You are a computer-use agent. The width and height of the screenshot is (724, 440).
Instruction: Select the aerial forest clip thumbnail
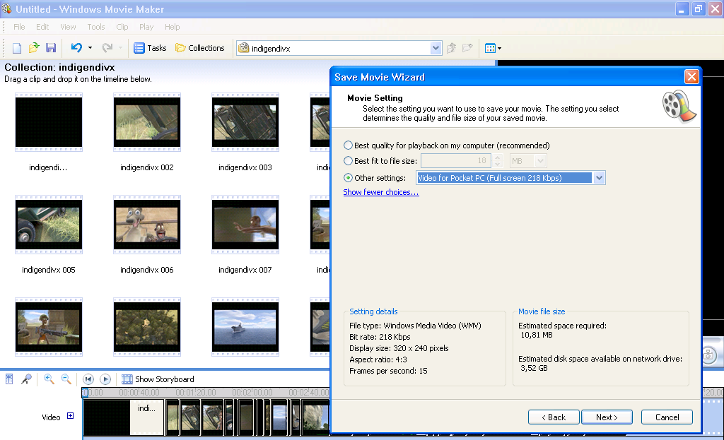coord(147,327)
